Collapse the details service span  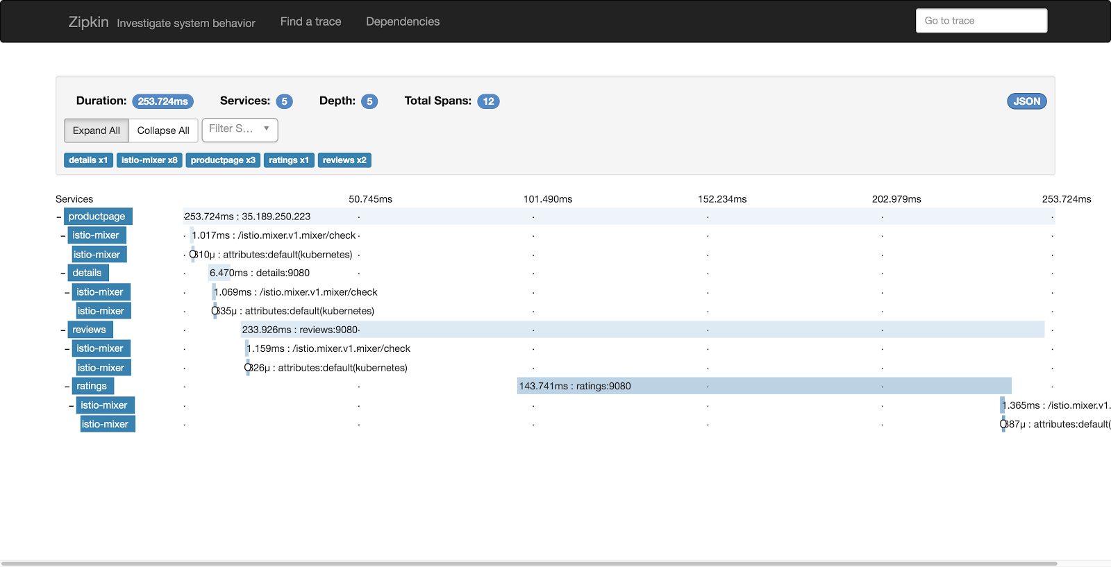click(63, 273)
